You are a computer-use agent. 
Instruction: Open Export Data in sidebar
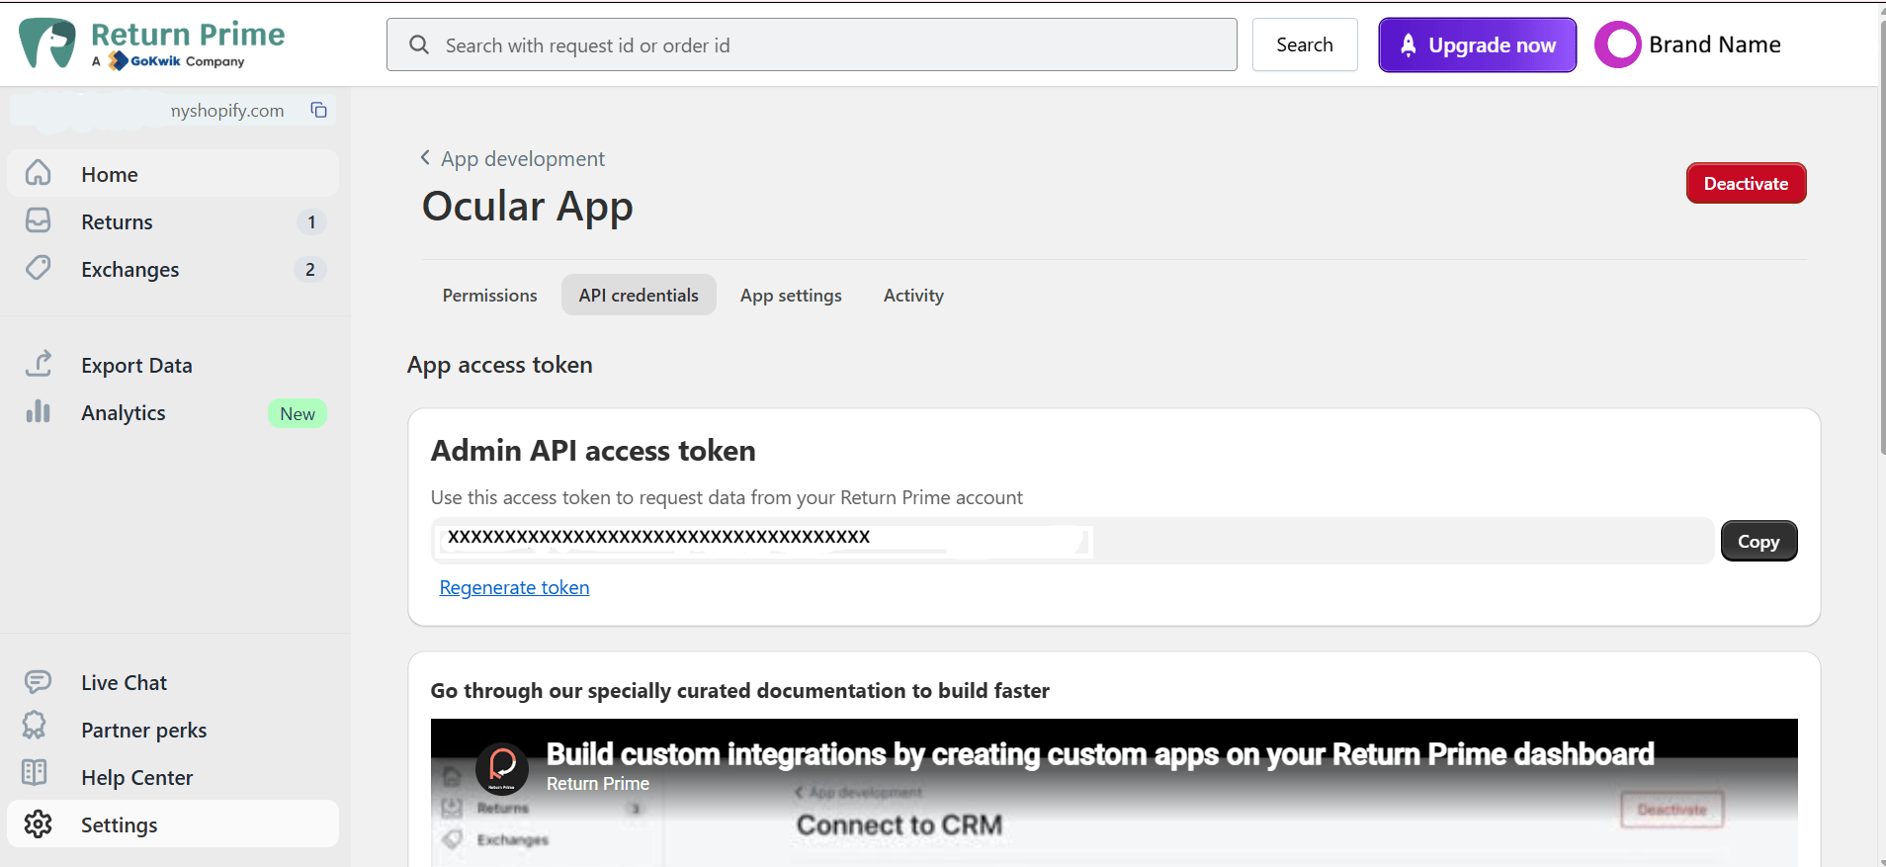click(173, 365)
